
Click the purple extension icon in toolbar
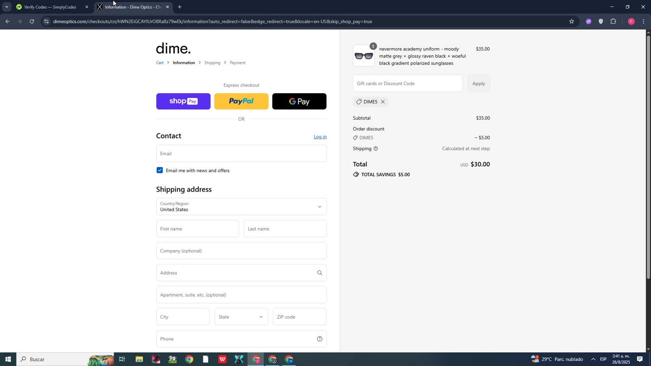pos(589,21)
